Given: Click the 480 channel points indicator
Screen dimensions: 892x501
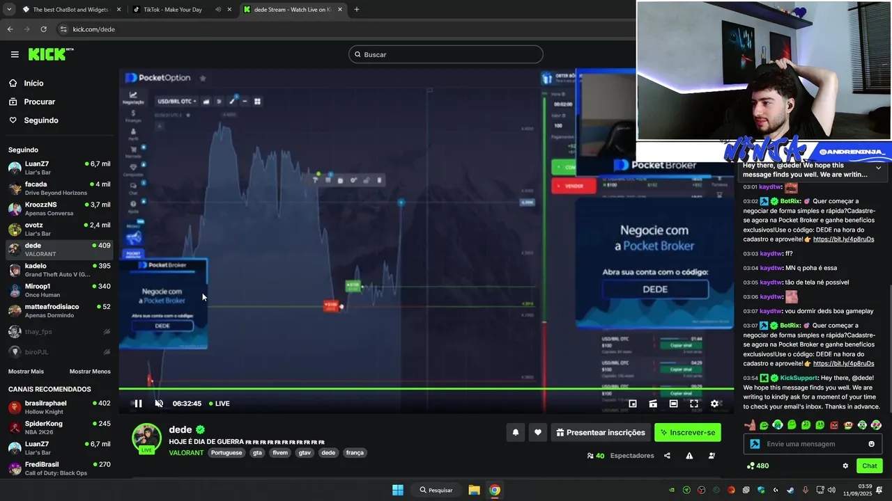Looking at the screenshot, I should pyautogui.click(x=758, y=466).
